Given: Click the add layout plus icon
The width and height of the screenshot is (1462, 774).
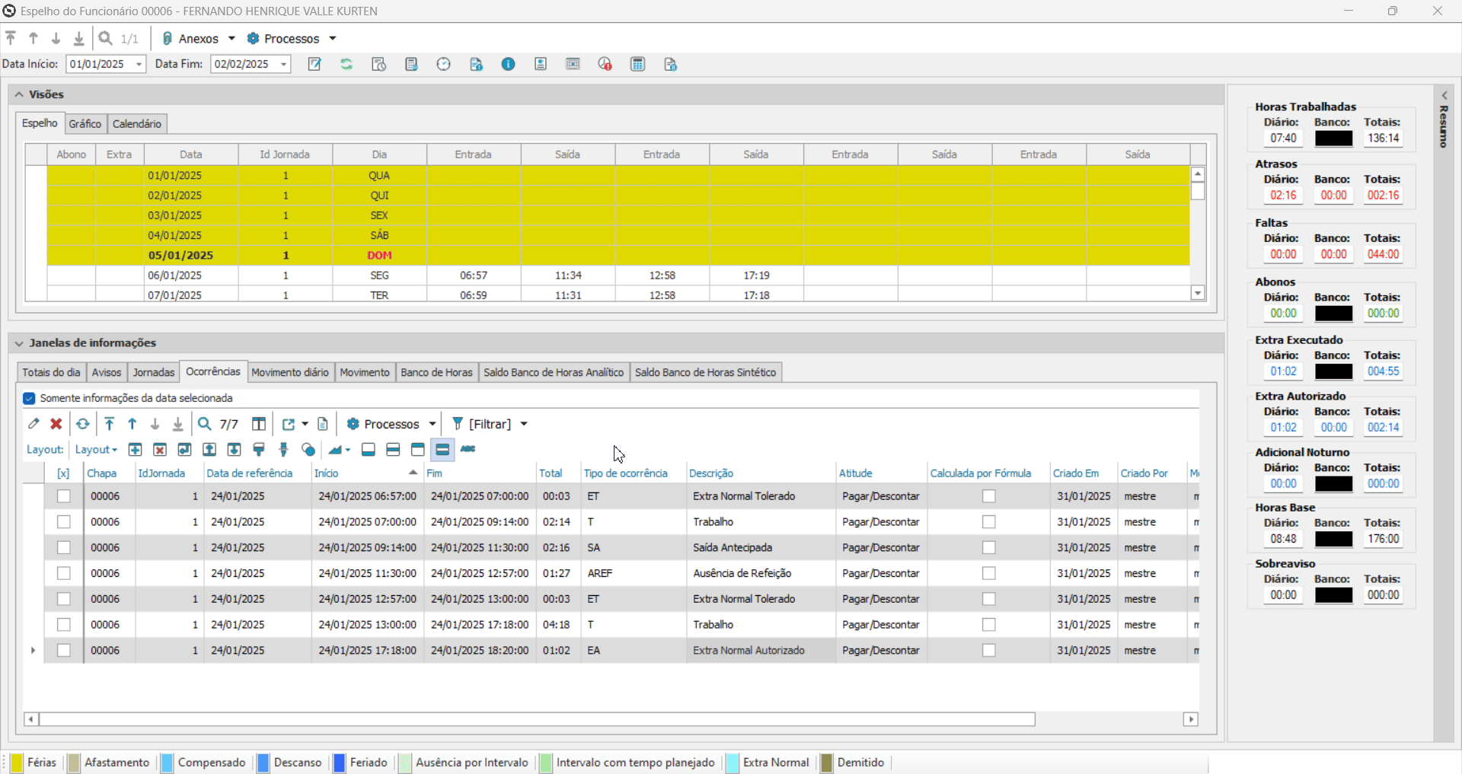Looking at the screenshot, I should coord(136,450).
